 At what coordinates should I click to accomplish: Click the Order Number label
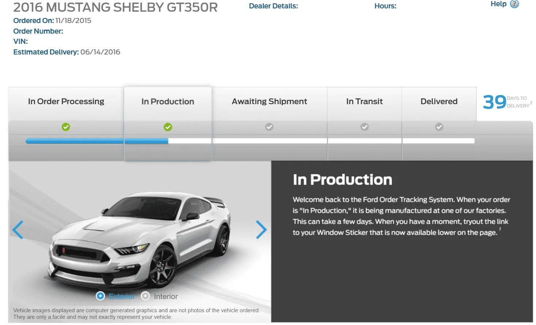(38, 31)
